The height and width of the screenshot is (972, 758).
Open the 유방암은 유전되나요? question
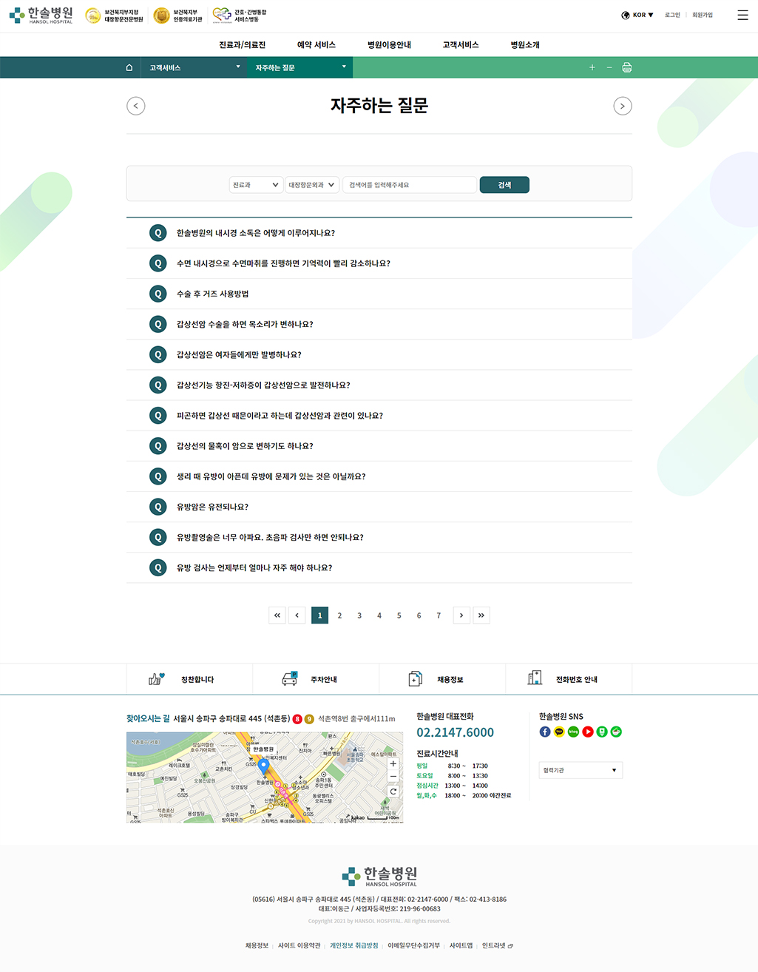212,507
